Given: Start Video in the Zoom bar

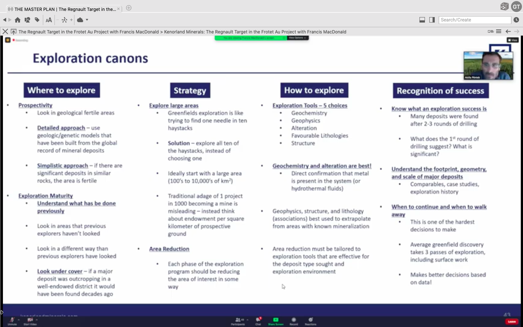Looking at the screenshot, I should point(30,321).
